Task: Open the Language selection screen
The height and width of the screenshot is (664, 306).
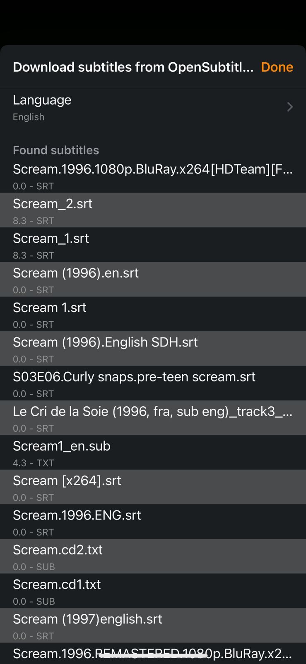Action: point(153,107)
